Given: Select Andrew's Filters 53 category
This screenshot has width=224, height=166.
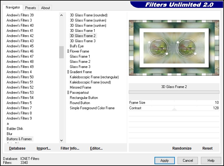Looking at the screenshot, I should coord(20,93).
